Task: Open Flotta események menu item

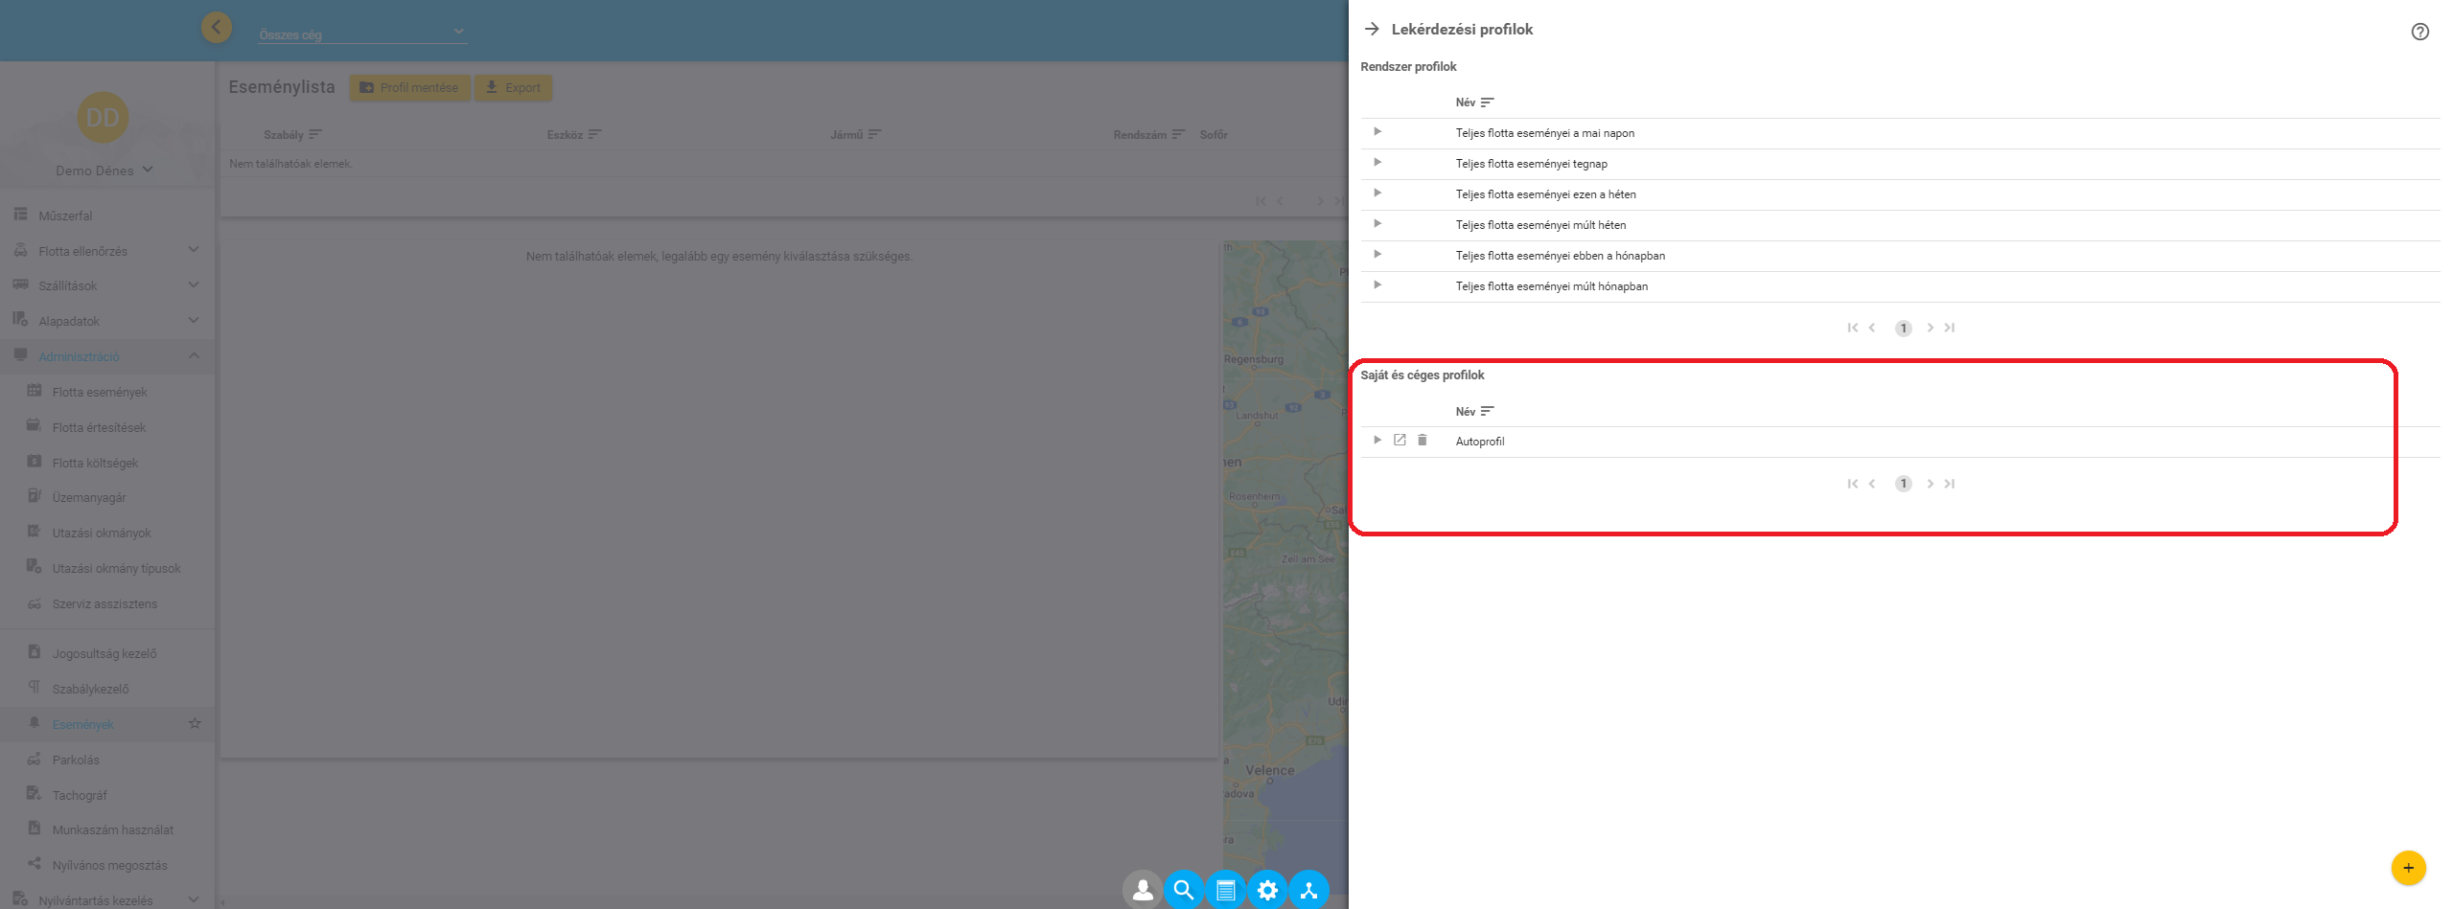Action: point(100,392)
